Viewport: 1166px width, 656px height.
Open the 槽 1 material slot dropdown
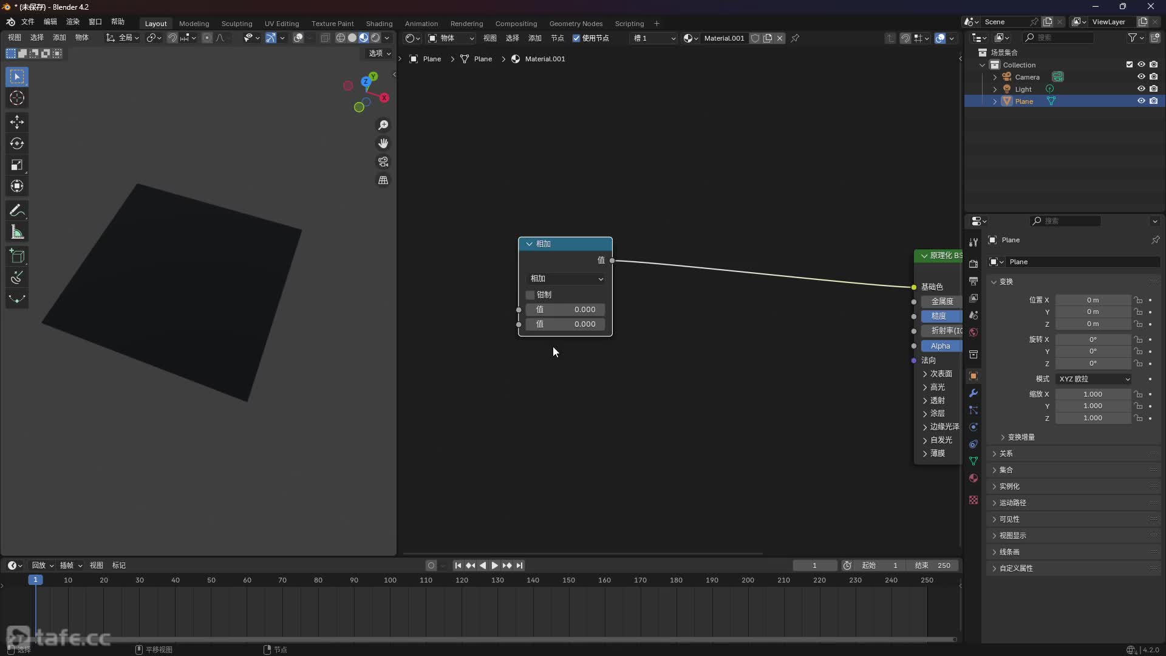click(653, 38)
